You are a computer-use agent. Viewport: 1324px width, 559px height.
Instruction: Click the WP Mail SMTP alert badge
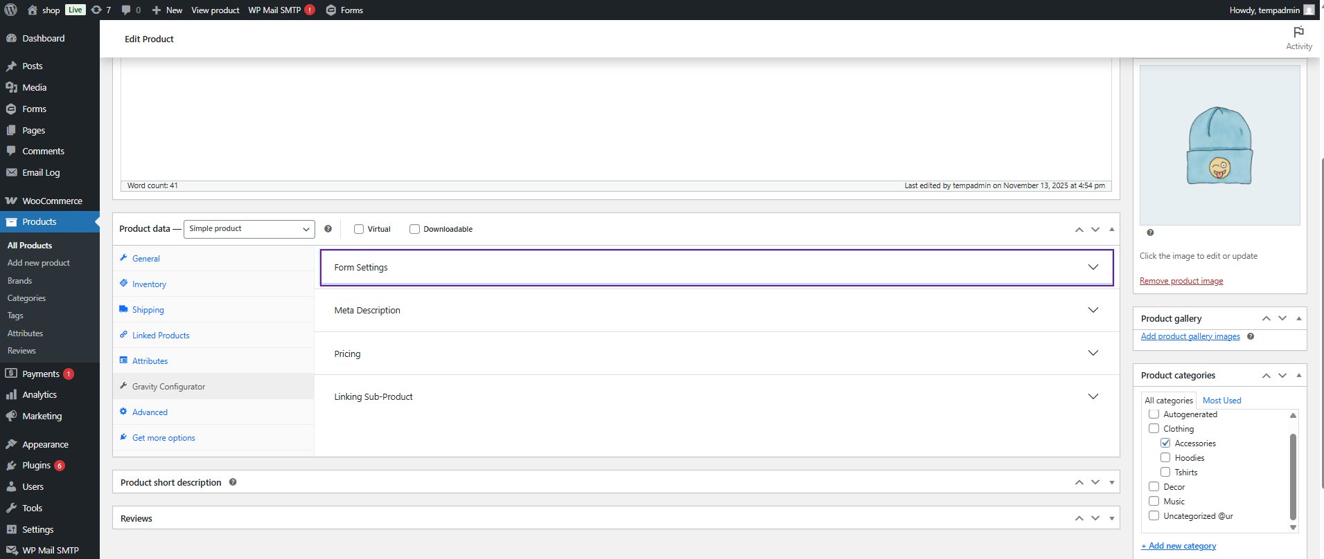[x=310, y=10]
